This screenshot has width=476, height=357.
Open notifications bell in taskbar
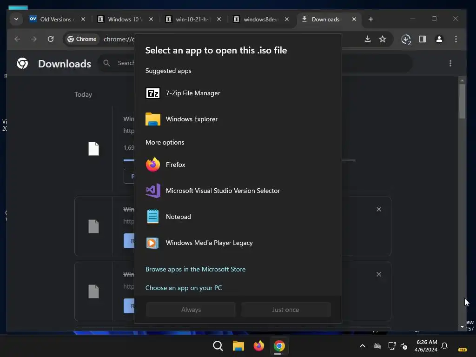[444, 346]
